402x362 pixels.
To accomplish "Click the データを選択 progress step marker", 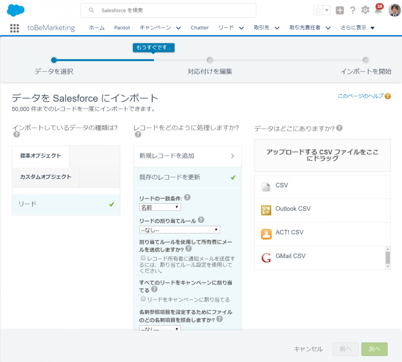I will click(x=54, y=60).
